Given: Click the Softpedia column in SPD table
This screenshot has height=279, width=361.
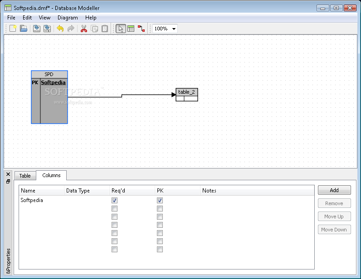Looking at the screenshot, I should pos(53,82).
